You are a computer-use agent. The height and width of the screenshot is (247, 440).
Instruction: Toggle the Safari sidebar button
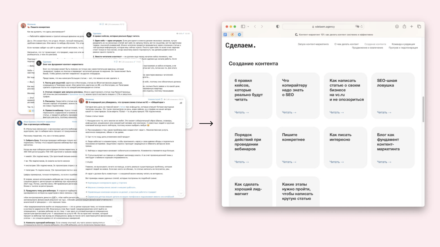[x=242, y=26]
